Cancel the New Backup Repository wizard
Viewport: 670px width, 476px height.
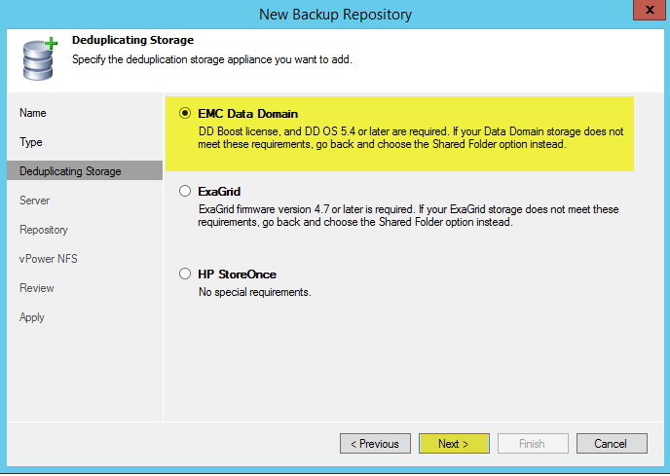click(612, 444)
